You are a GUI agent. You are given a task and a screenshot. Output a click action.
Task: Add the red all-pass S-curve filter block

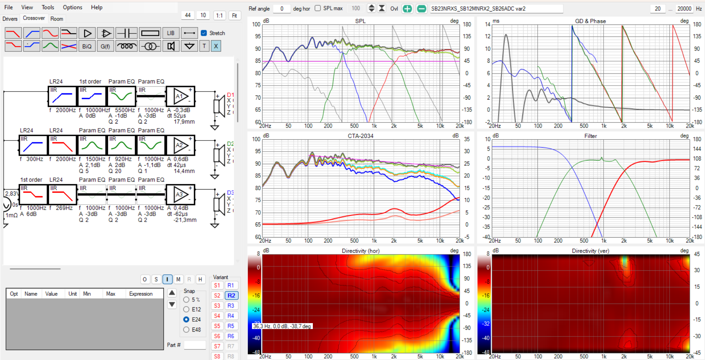(50, 33)
